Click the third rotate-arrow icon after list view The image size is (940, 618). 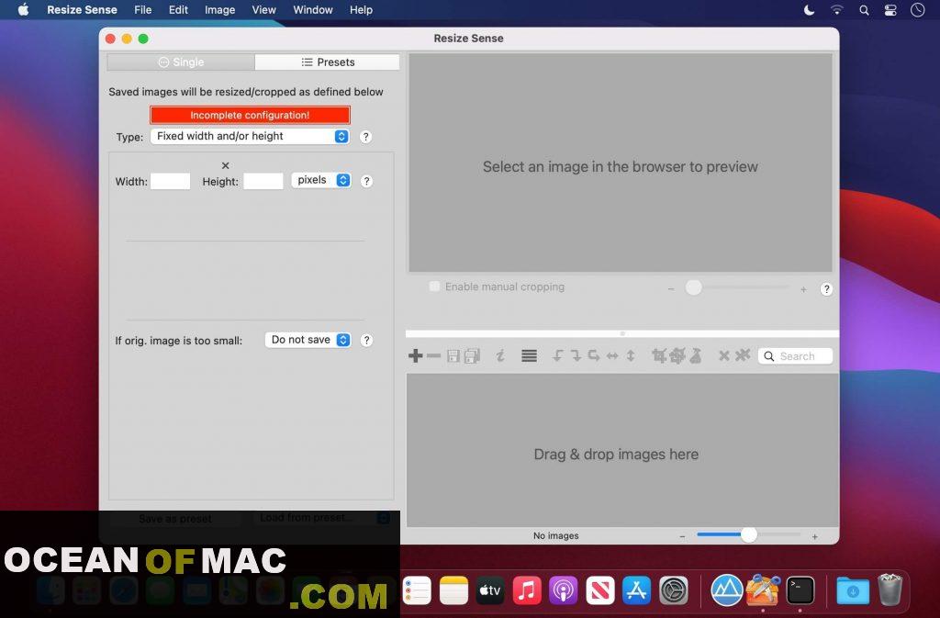(x=594, y=356)
